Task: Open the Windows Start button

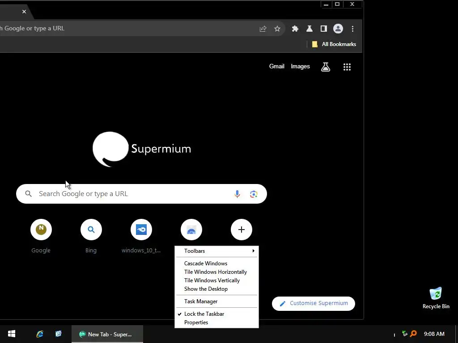Action: click(x=11, y=334)
